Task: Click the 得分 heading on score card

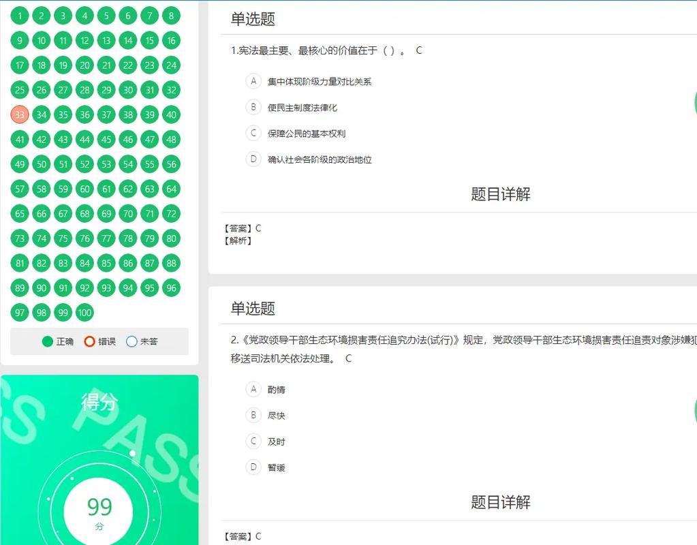Action: coord(99,402)
